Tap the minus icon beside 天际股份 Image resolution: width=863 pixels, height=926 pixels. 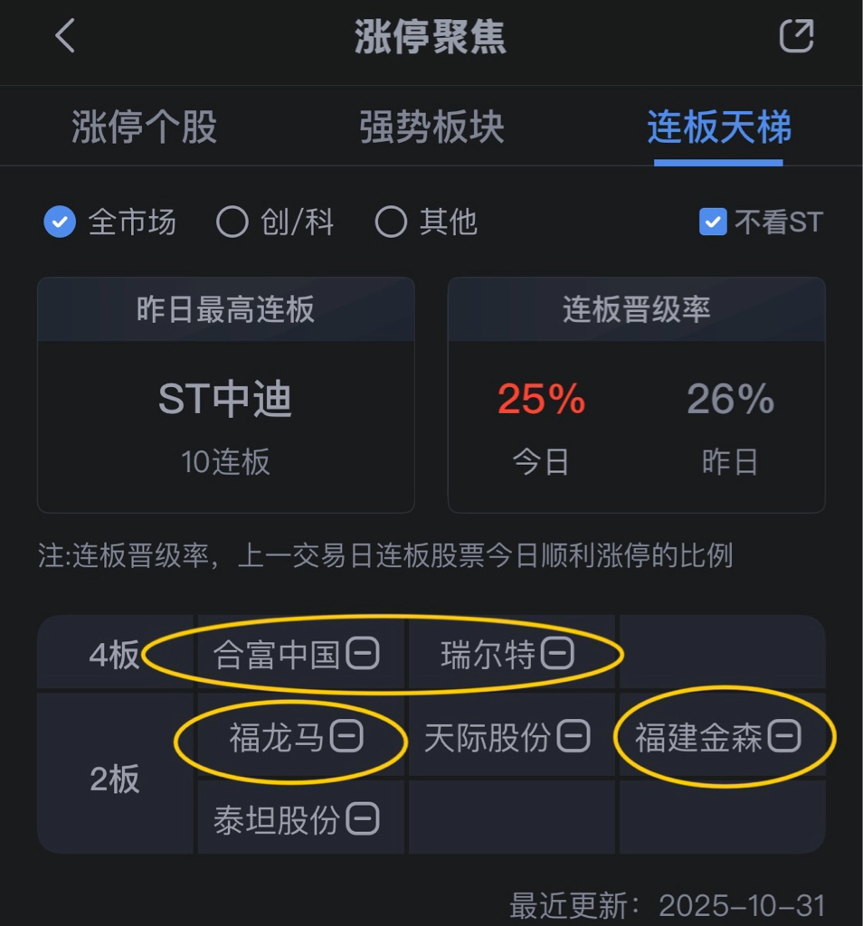574,736
